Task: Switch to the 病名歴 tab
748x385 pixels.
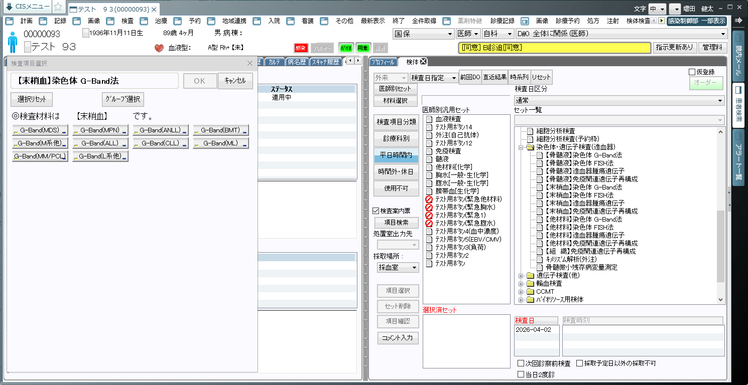Action: point(296,62)
